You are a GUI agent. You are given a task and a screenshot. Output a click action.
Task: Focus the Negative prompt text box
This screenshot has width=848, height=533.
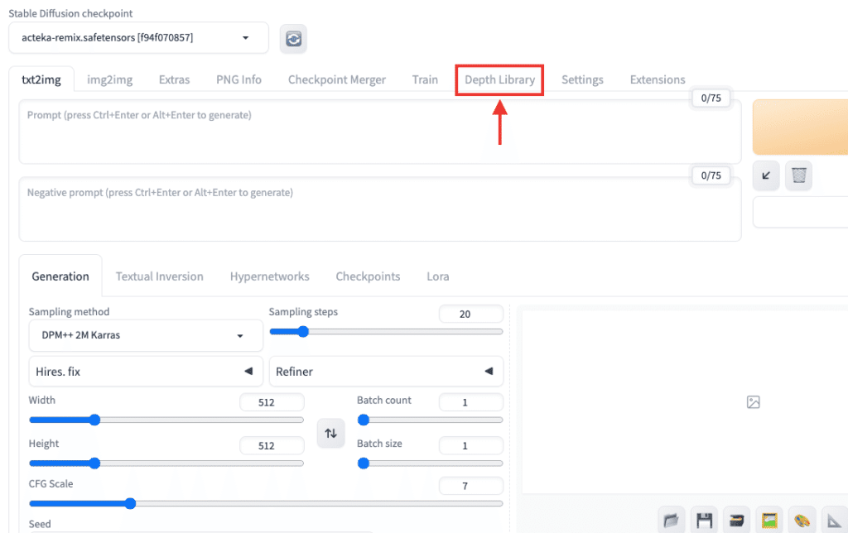coord(379,209)
